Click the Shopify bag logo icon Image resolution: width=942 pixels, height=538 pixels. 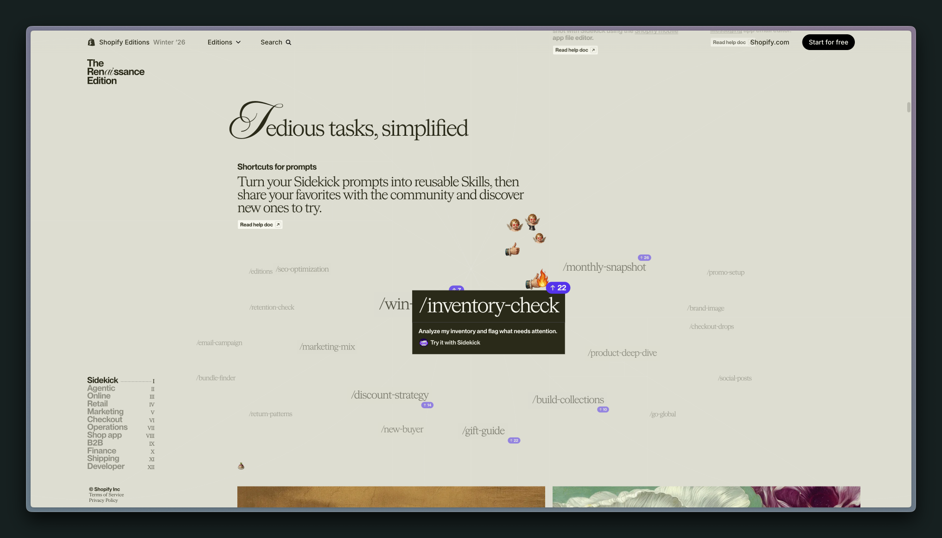91,42
